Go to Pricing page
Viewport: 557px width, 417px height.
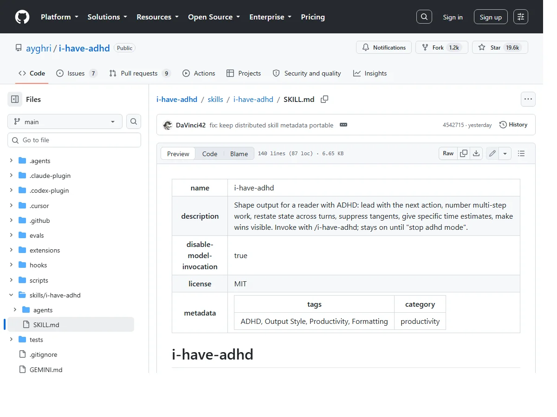313,17
